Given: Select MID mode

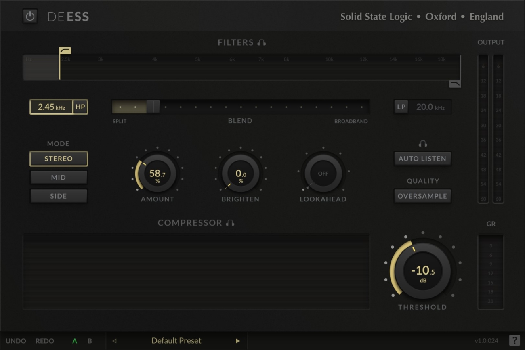Looking at the screenshot, I should click(x=59, y=177).
